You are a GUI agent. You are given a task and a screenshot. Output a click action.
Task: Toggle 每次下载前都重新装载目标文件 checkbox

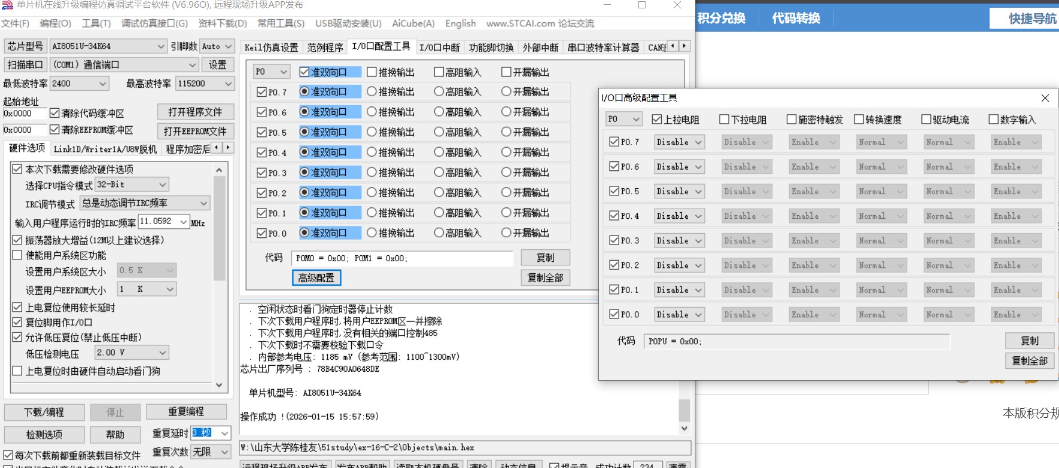click(x=8, y=455)
